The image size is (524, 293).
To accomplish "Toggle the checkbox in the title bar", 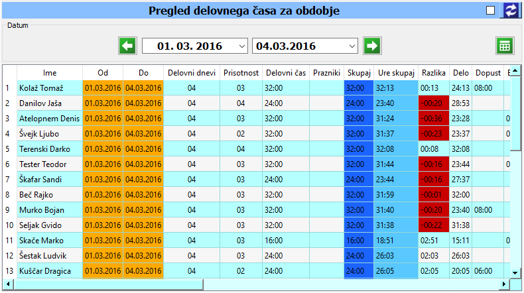I will point(491,10).
